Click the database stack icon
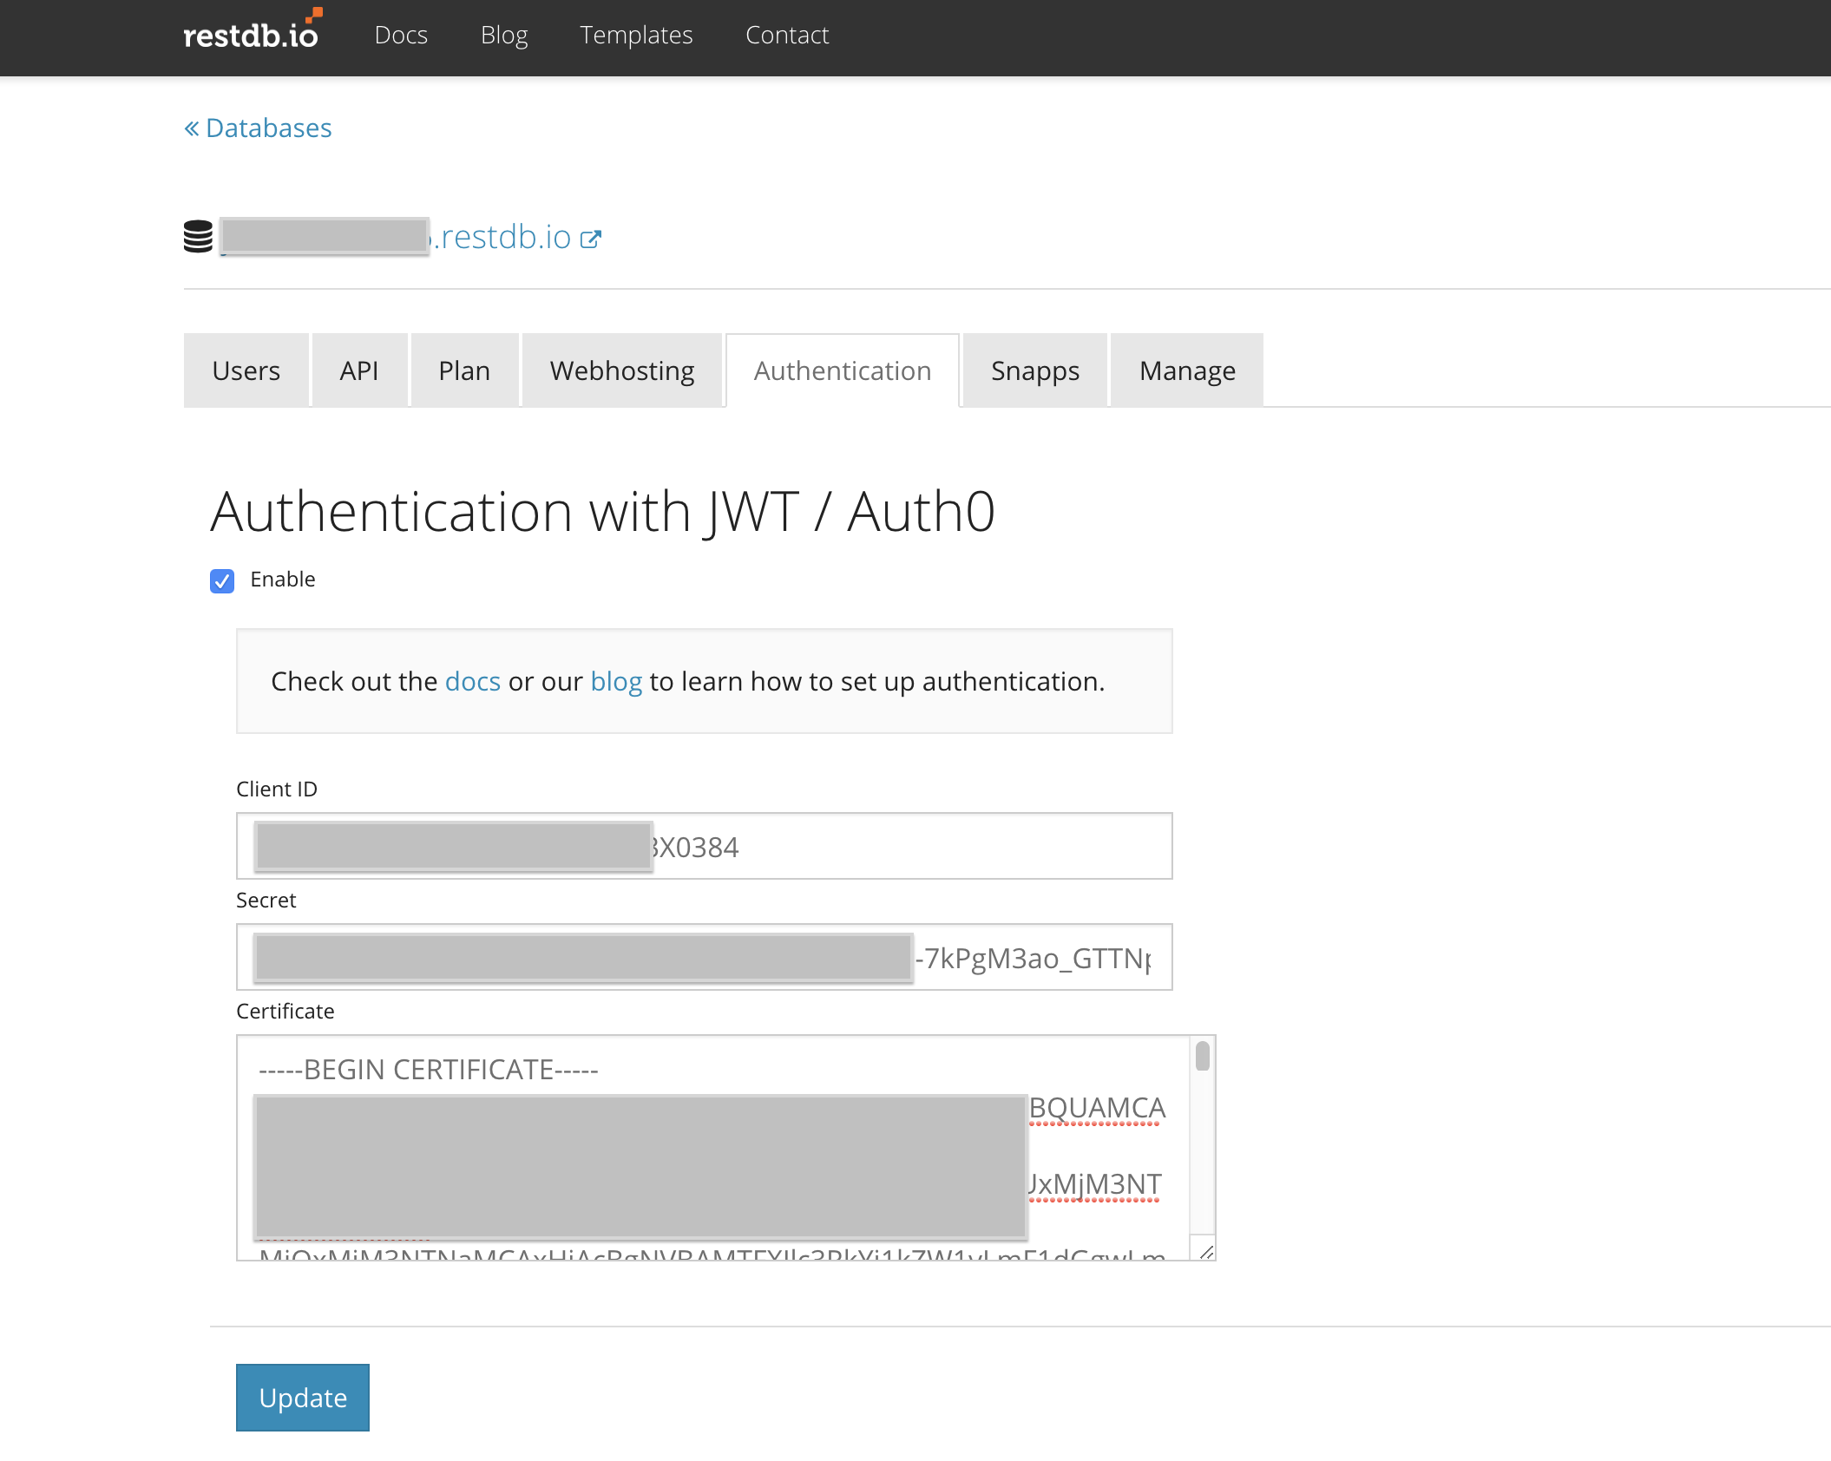The height and width of the screenshot is (1461, 1831). [198, 236]
